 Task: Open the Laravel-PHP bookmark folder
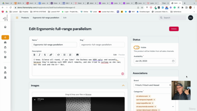[x=54, y=12]
